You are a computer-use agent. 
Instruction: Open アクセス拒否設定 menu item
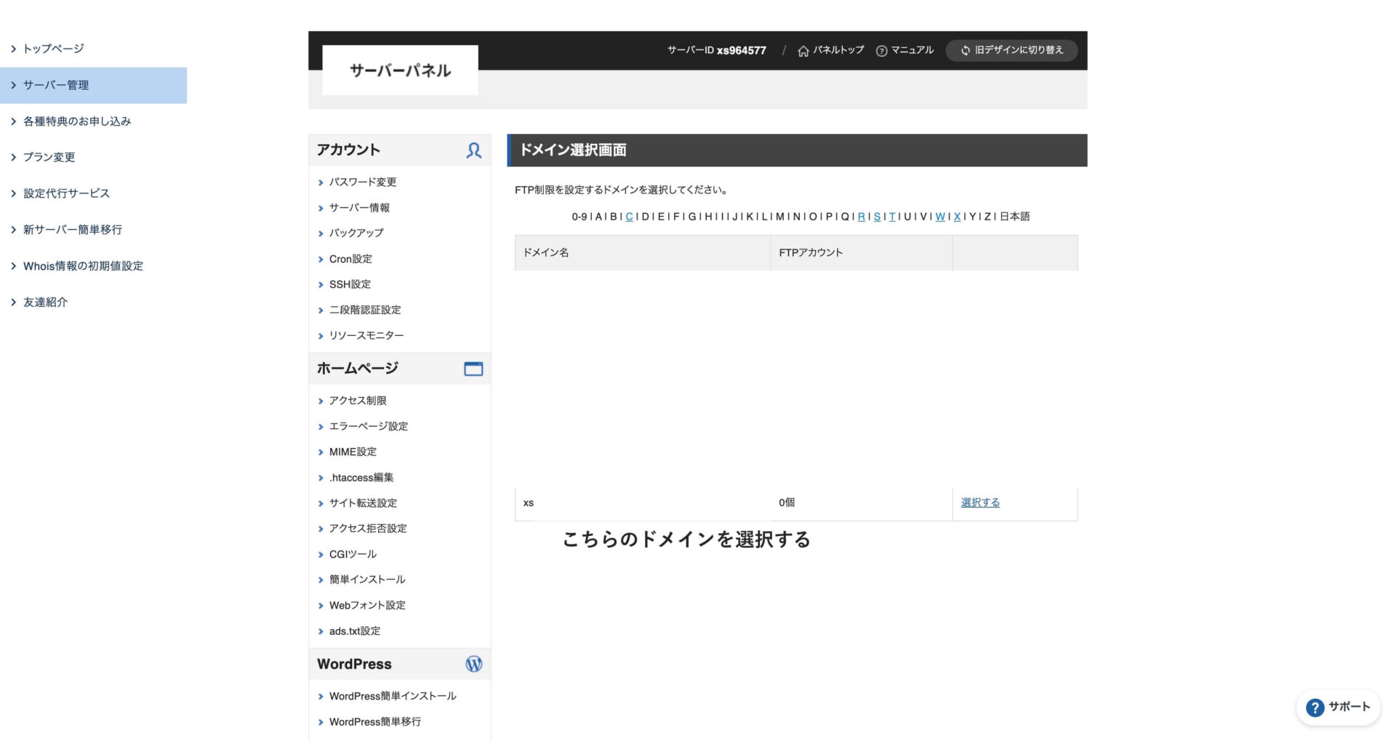pyautogui.click(x=368, y=529)
